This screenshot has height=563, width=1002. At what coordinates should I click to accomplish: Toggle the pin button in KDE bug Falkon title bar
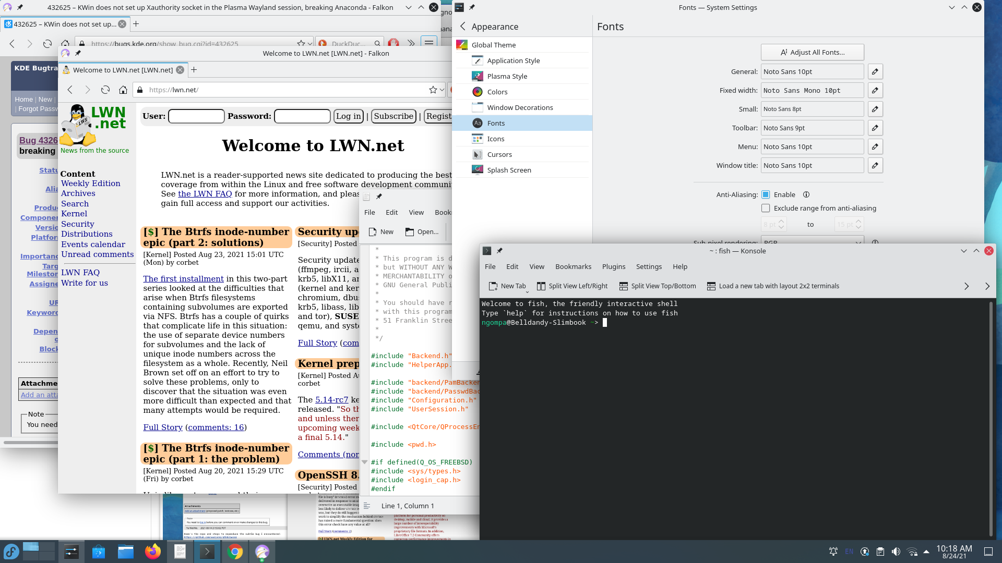(20, 7)
